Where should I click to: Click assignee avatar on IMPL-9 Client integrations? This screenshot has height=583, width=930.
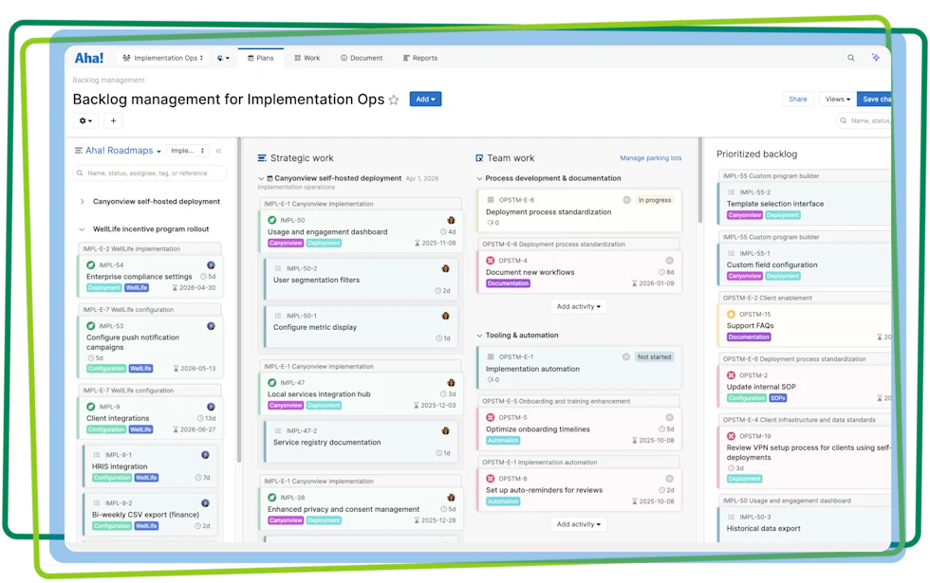coord(211,407)
